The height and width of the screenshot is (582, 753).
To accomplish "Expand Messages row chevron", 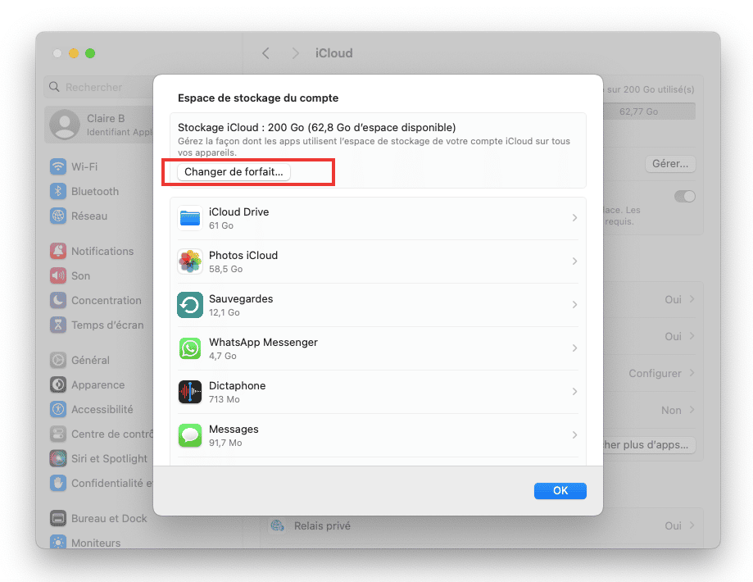I will 575,435.
